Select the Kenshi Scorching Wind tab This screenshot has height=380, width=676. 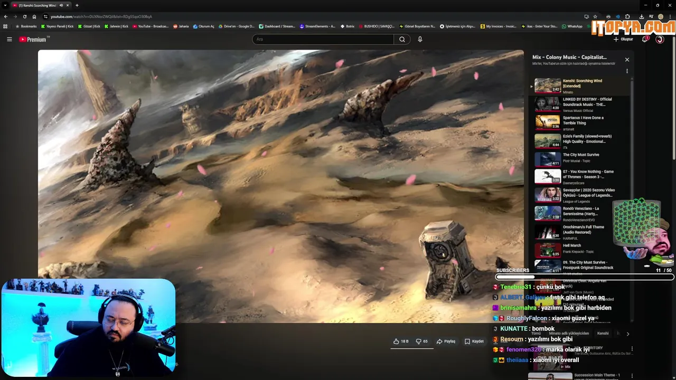pos(41,5)
